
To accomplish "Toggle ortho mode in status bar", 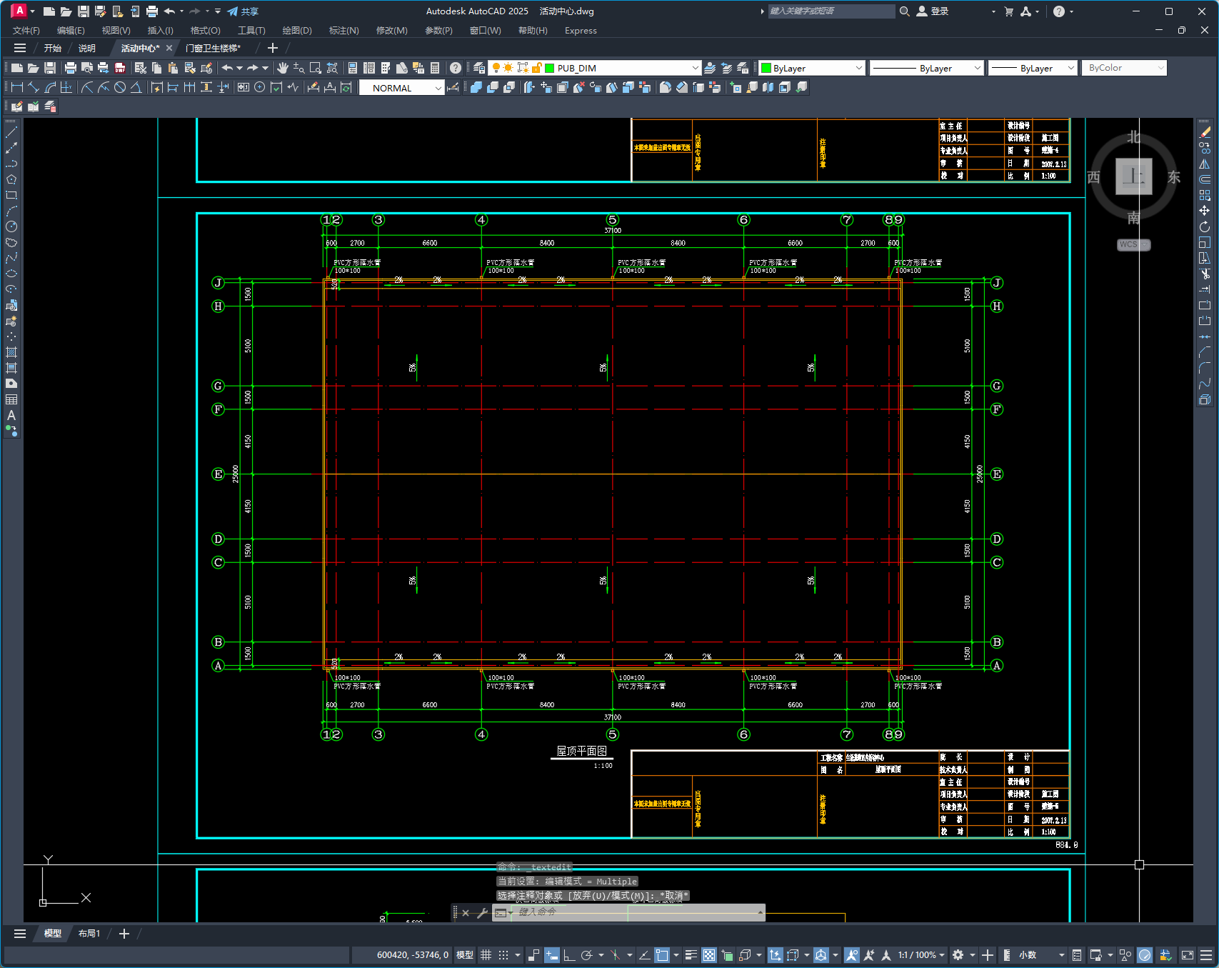I will click(569, 955).
